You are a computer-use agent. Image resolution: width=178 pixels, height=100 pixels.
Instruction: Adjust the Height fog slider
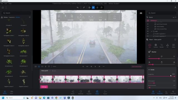pyautogui.click(x=162, y=76)
